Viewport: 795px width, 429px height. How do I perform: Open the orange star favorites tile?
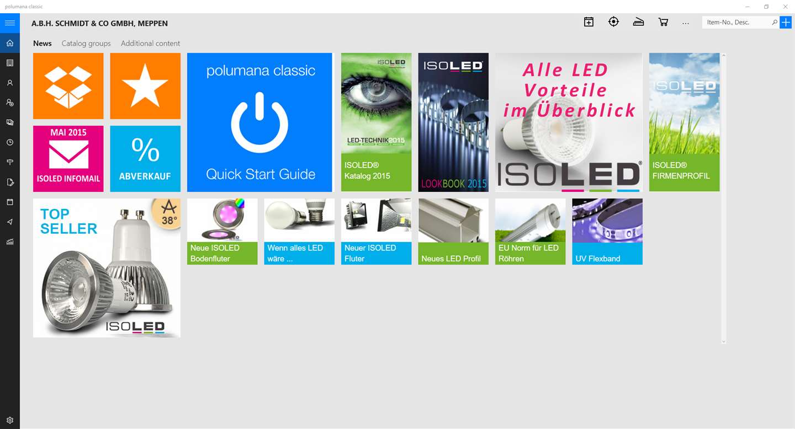[145, 86]
